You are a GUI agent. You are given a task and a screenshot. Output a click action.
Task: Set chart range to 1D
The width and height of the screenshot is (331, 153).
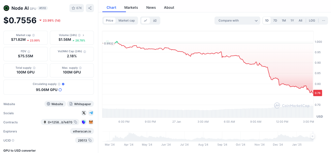[x=267, y=21]
